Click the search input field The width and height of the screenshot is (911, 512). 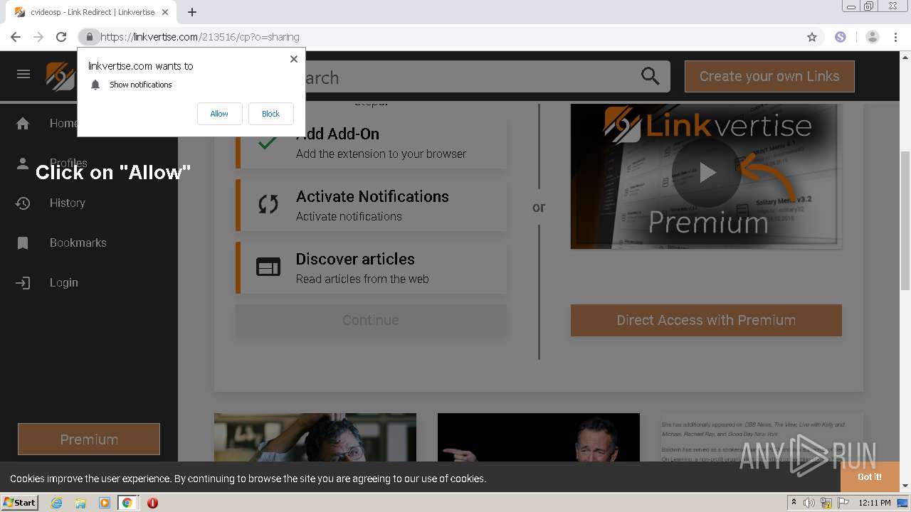(x=470, y=77)
